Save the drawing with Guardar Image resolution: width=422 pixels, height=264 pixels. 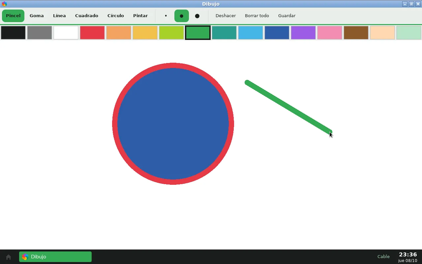click(287, 16)
